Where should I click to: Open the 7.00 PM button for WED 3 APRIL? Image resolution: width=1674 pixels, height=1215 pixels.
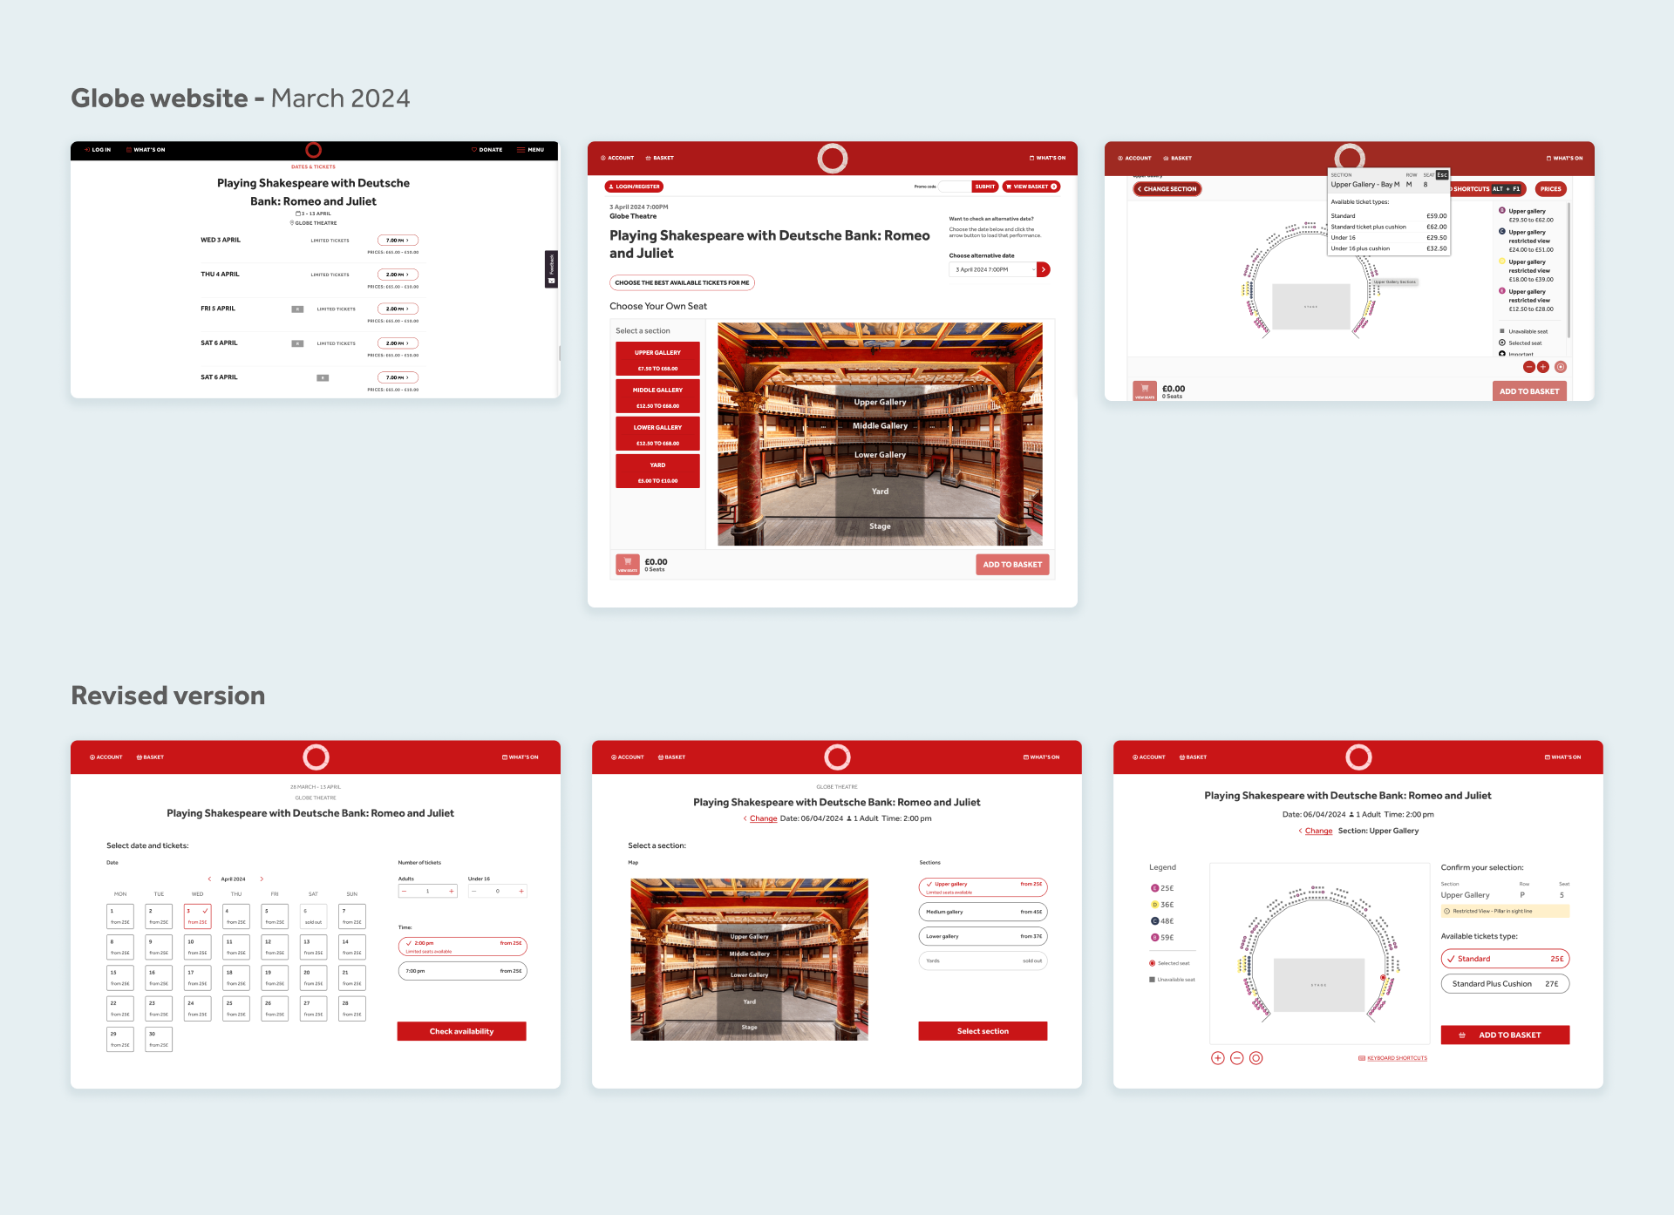click(398, 240)
